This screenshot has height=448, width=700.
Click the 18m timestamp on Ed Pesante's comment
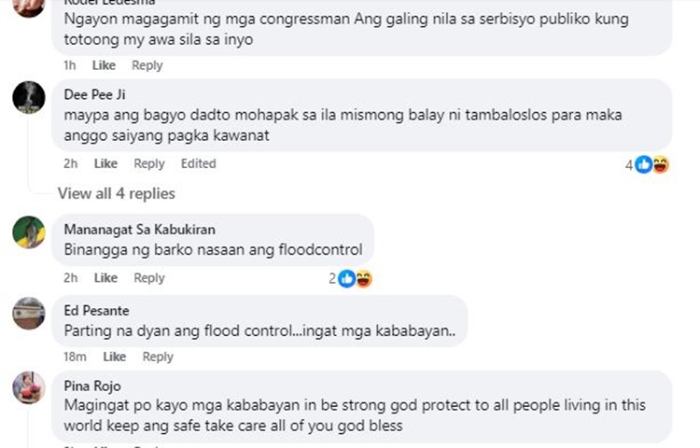click(75, 357)
